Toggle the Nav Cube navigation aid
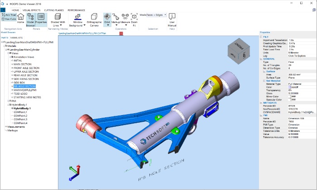This screenshot has width=317, height=190. tap(9, 19)
